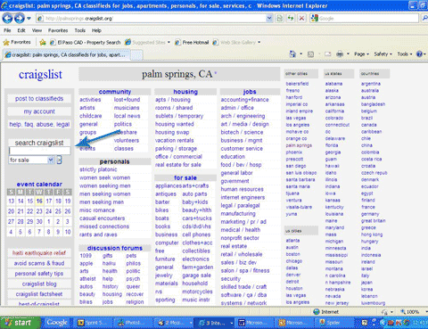Click the search craigslist text field
Screen dimensions: 428x329
tap(39, 151)
